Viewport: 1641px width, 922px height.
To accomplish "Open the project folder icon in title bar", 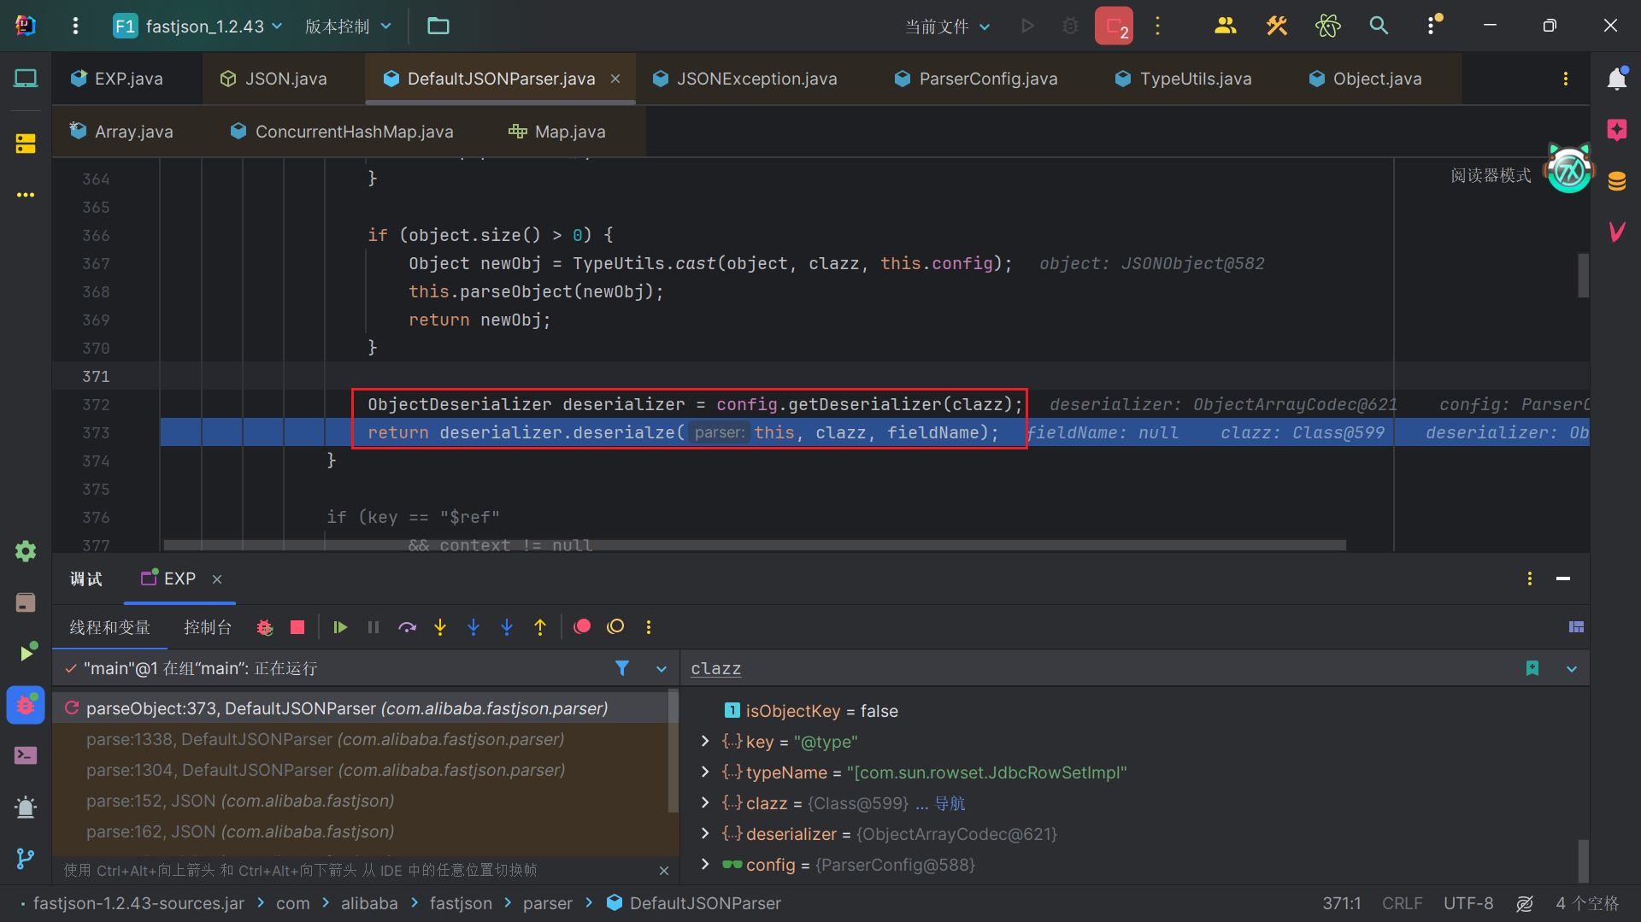I will (438, 26).
